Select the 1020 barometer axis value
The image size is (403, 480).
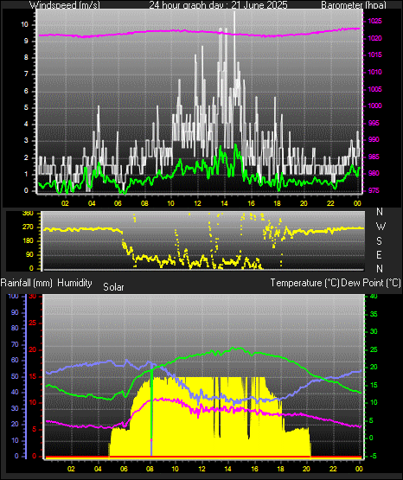[374, 39]
